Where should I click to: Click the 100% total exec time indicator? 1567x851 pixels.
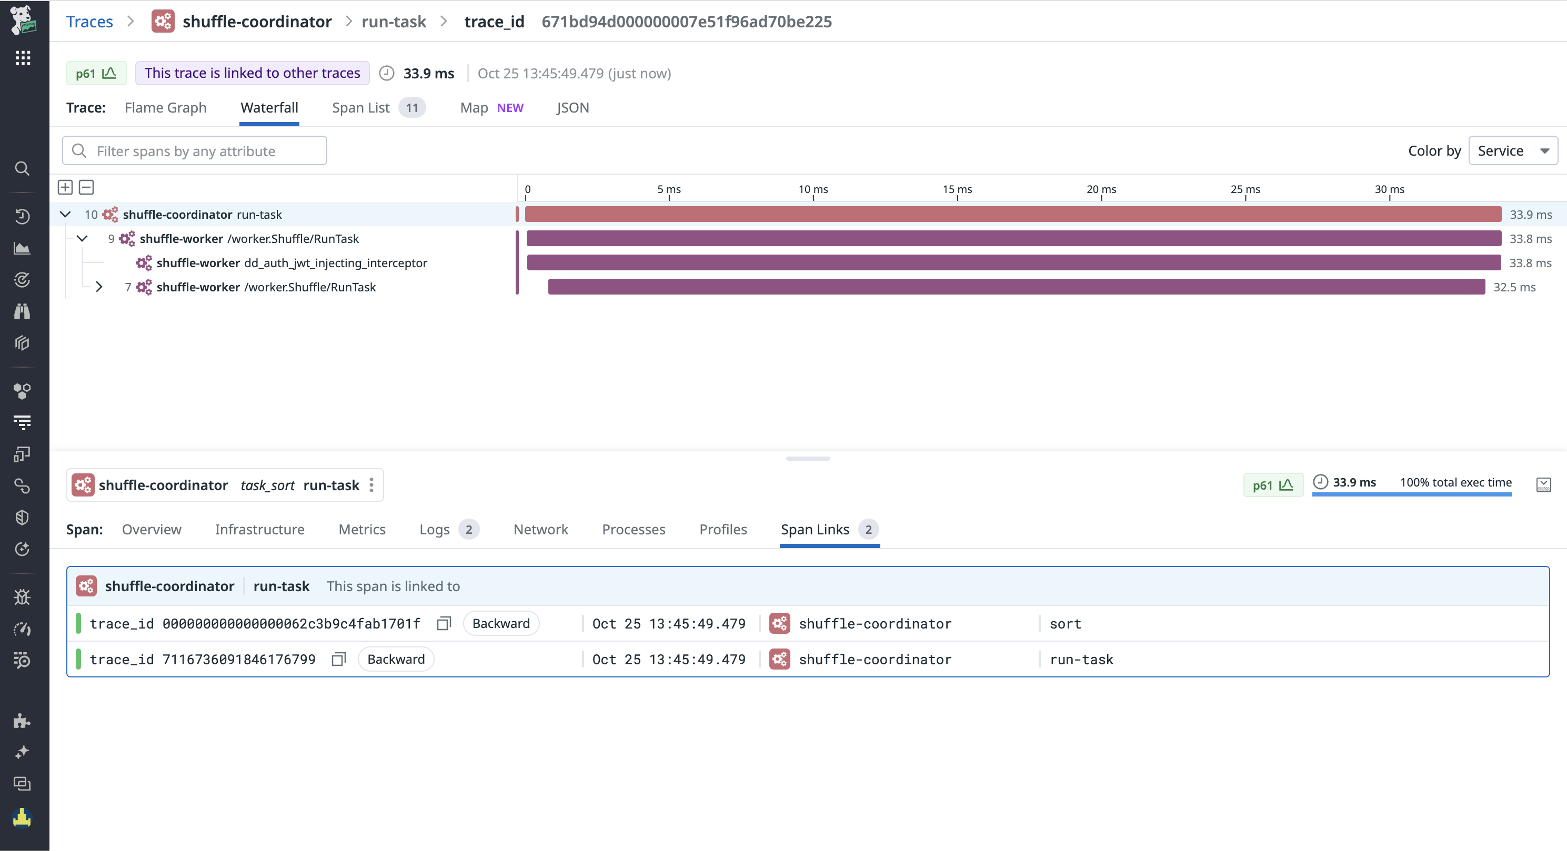(1455, 483)
